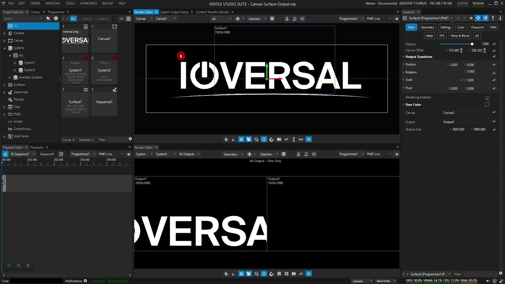Image resolution: width=505 pixels, height=284 pixels.
Task: Open the Geometry mode dropdown
Action: [x=233, y=154]
